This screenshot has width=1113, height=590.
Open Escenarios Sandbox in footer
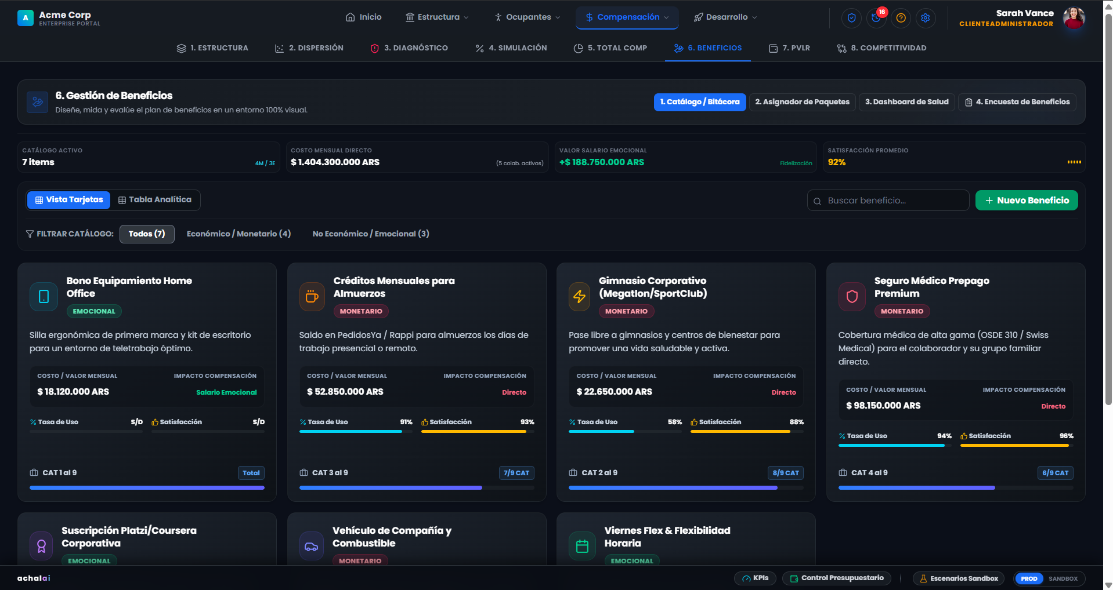click(x=959, y=578)
